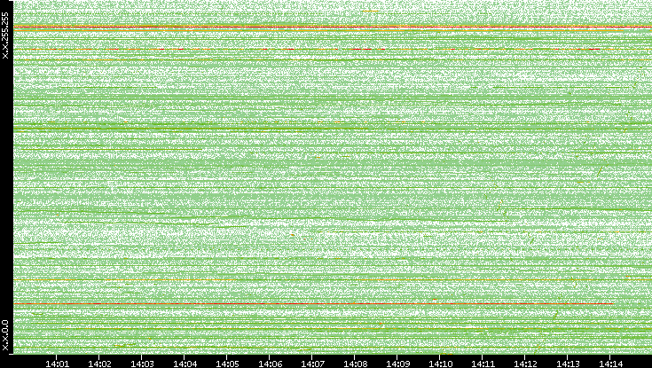Click the 14:03 time tick label
The image size is (652, 368).
click(x=142, y=364)
